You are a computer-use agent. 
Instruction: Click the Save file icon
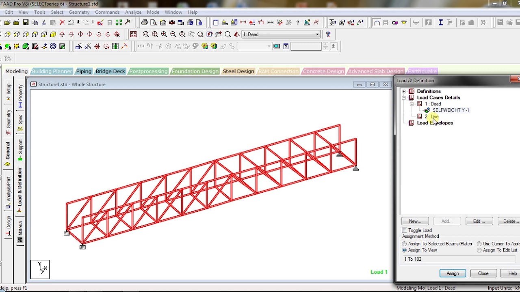26,22
